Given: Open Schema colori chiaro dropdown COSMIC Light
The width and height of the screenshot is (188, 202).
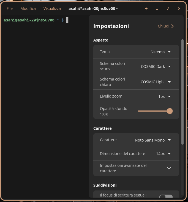Looking at the screenshot, I should pyautogui.click(x=156, y=82).
